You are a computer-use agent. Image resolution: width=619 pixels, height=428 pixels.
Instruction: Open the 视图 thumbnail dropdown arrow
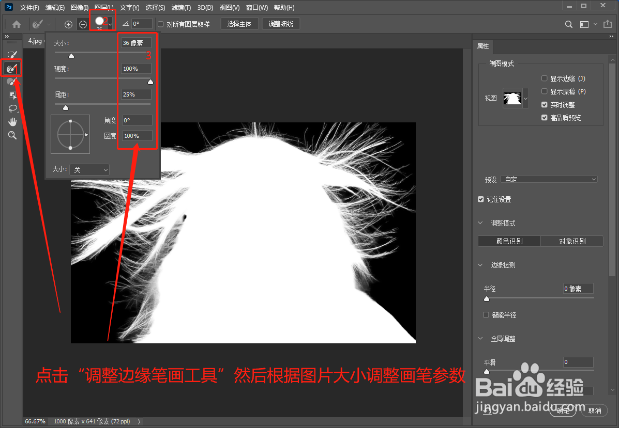[x=525, y=99]
